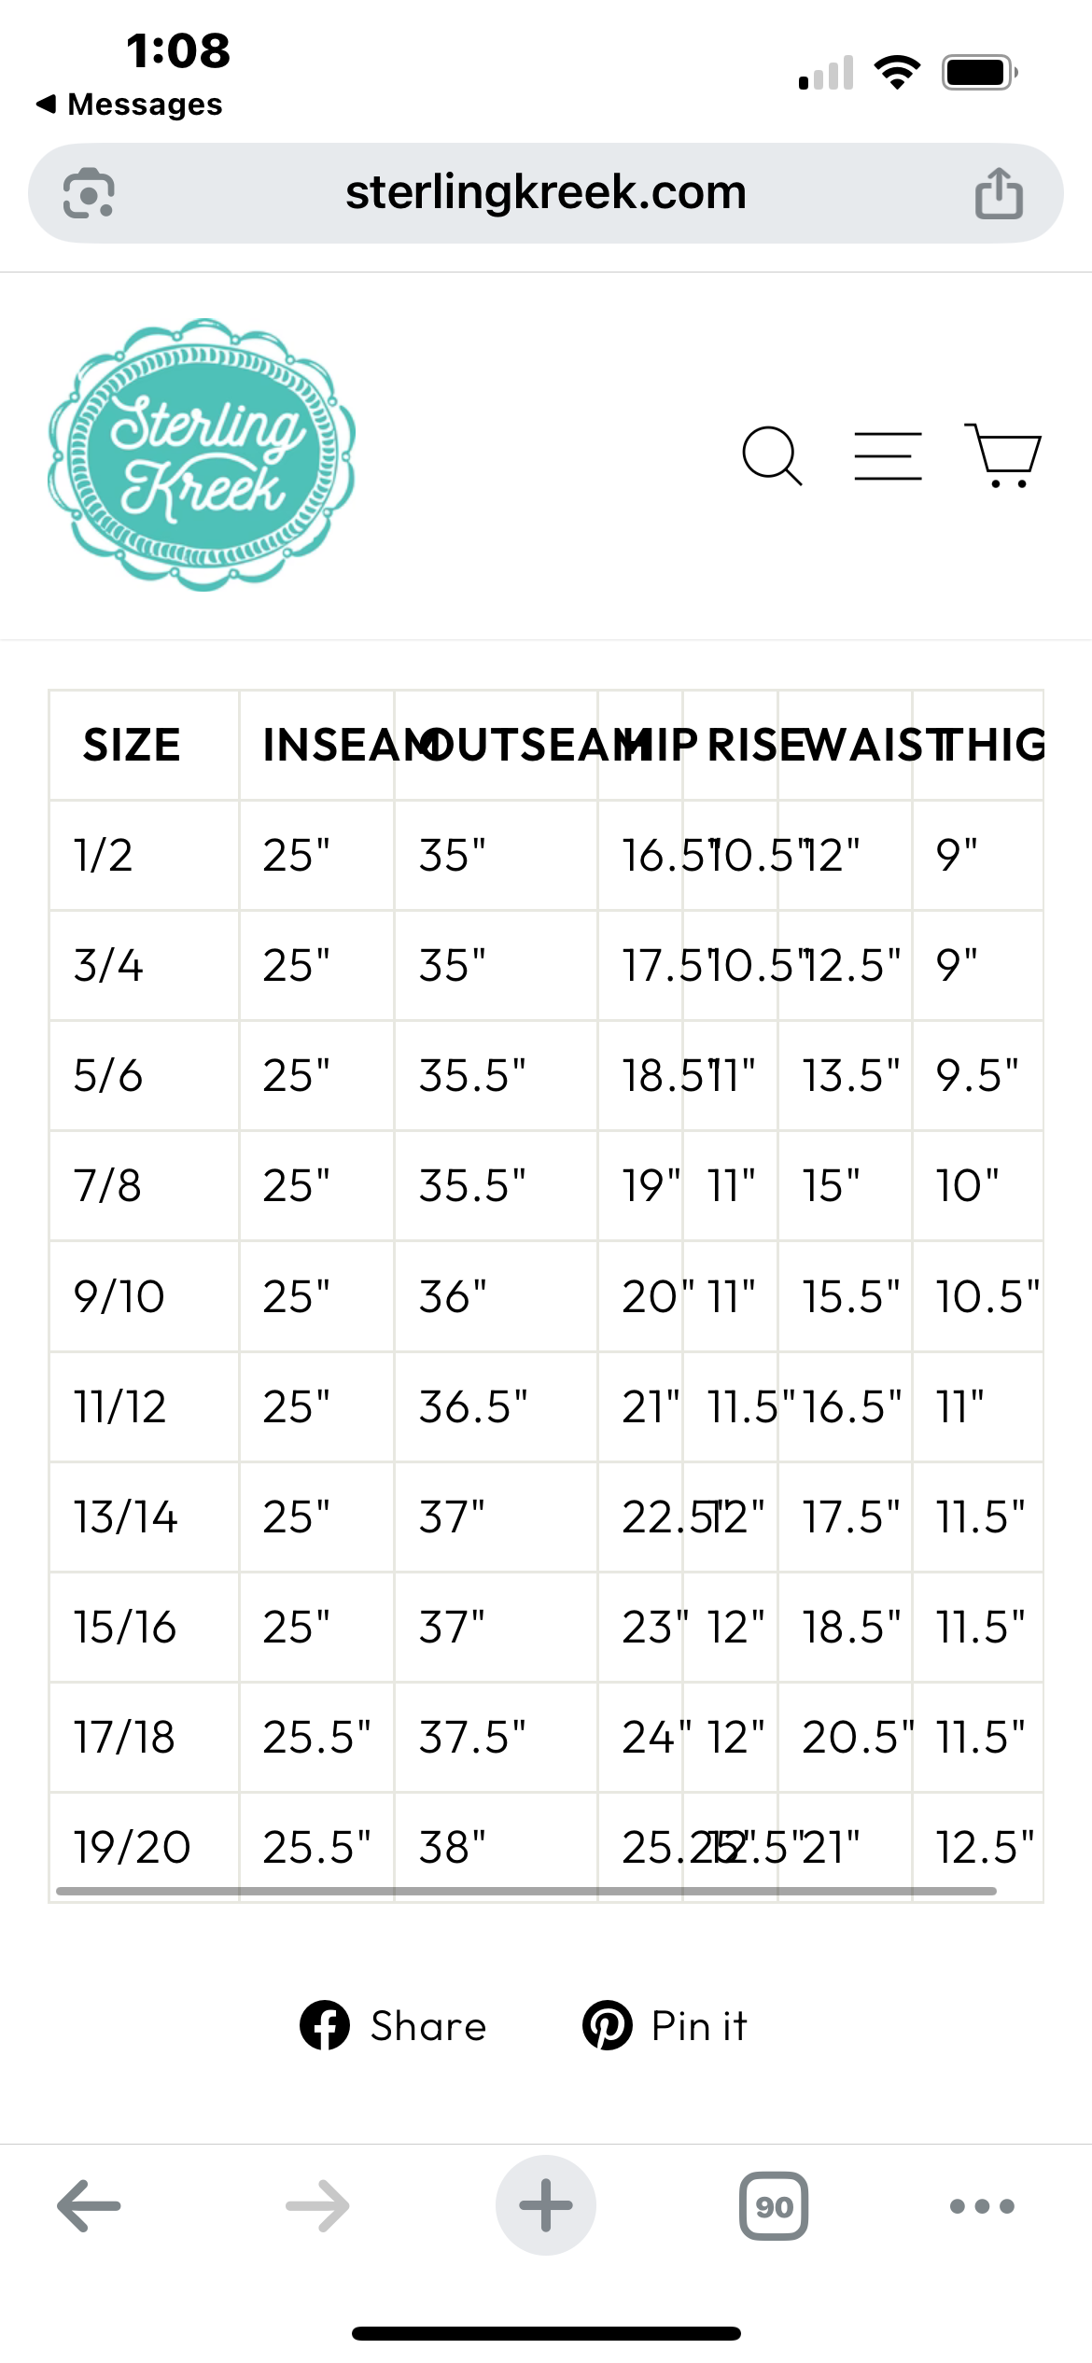Return to the Messages app
Viewport: 1092px width, 2363px height.
coord(131,105)
